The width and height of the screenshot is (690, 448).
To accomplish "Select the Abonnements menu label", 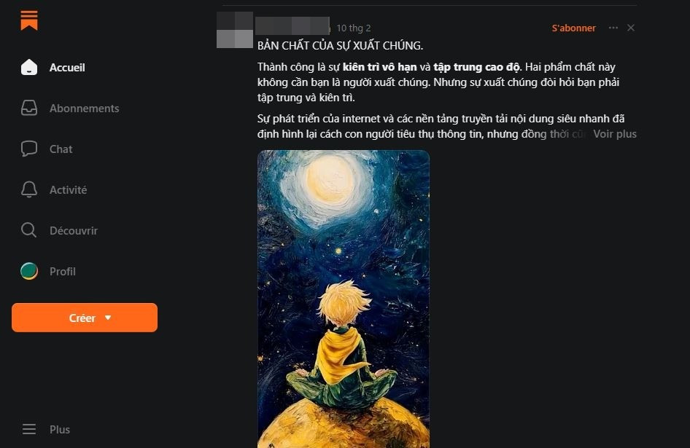I will pyautogui.click(x=84, y=109).
